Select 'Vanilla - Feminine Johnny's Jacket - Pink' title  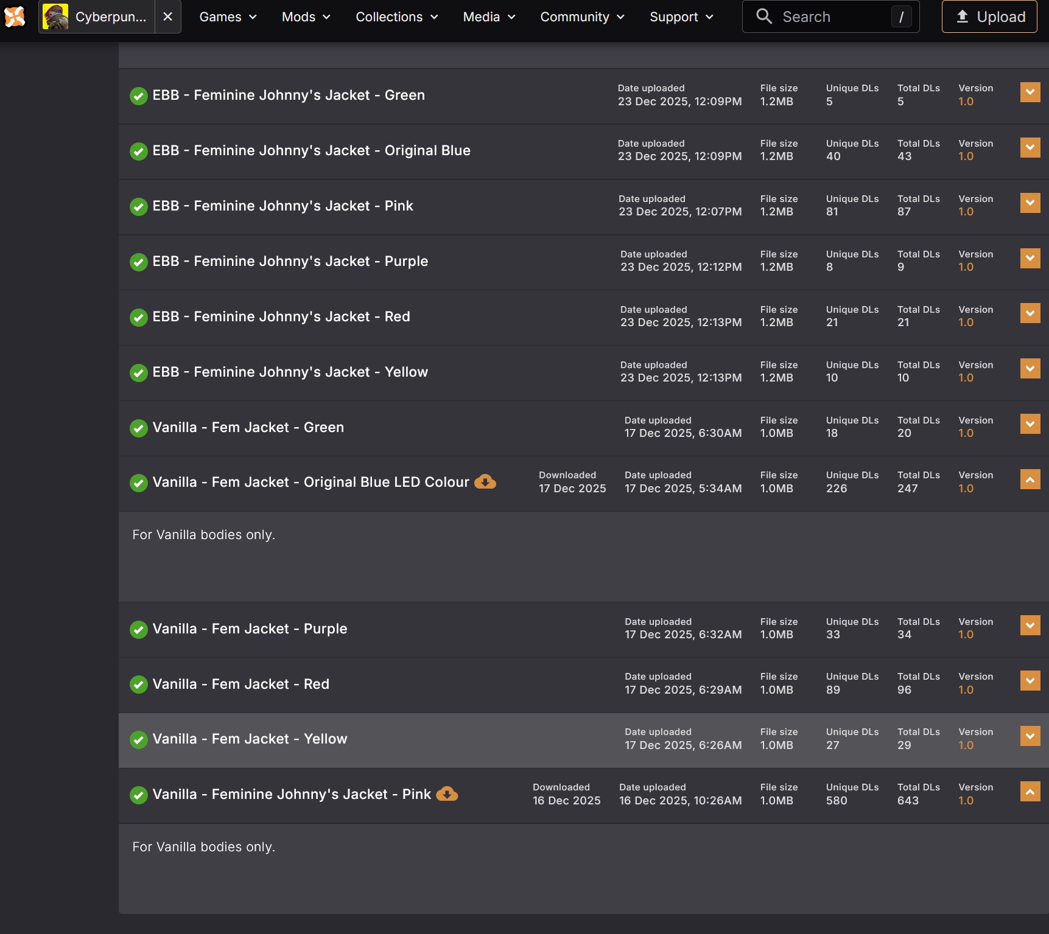pyautogui.click(x=292, y=795)
